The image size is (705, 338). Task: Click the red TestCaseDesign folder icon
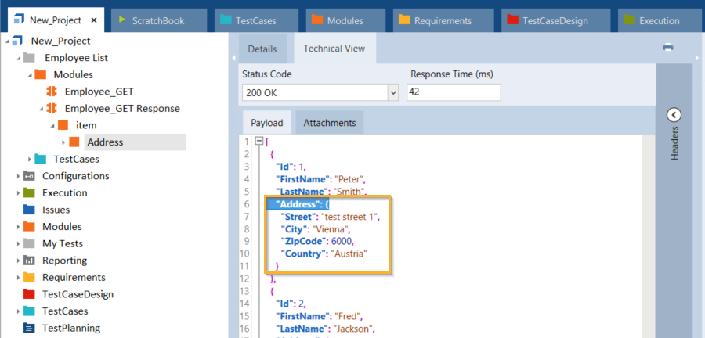point(29,294)
